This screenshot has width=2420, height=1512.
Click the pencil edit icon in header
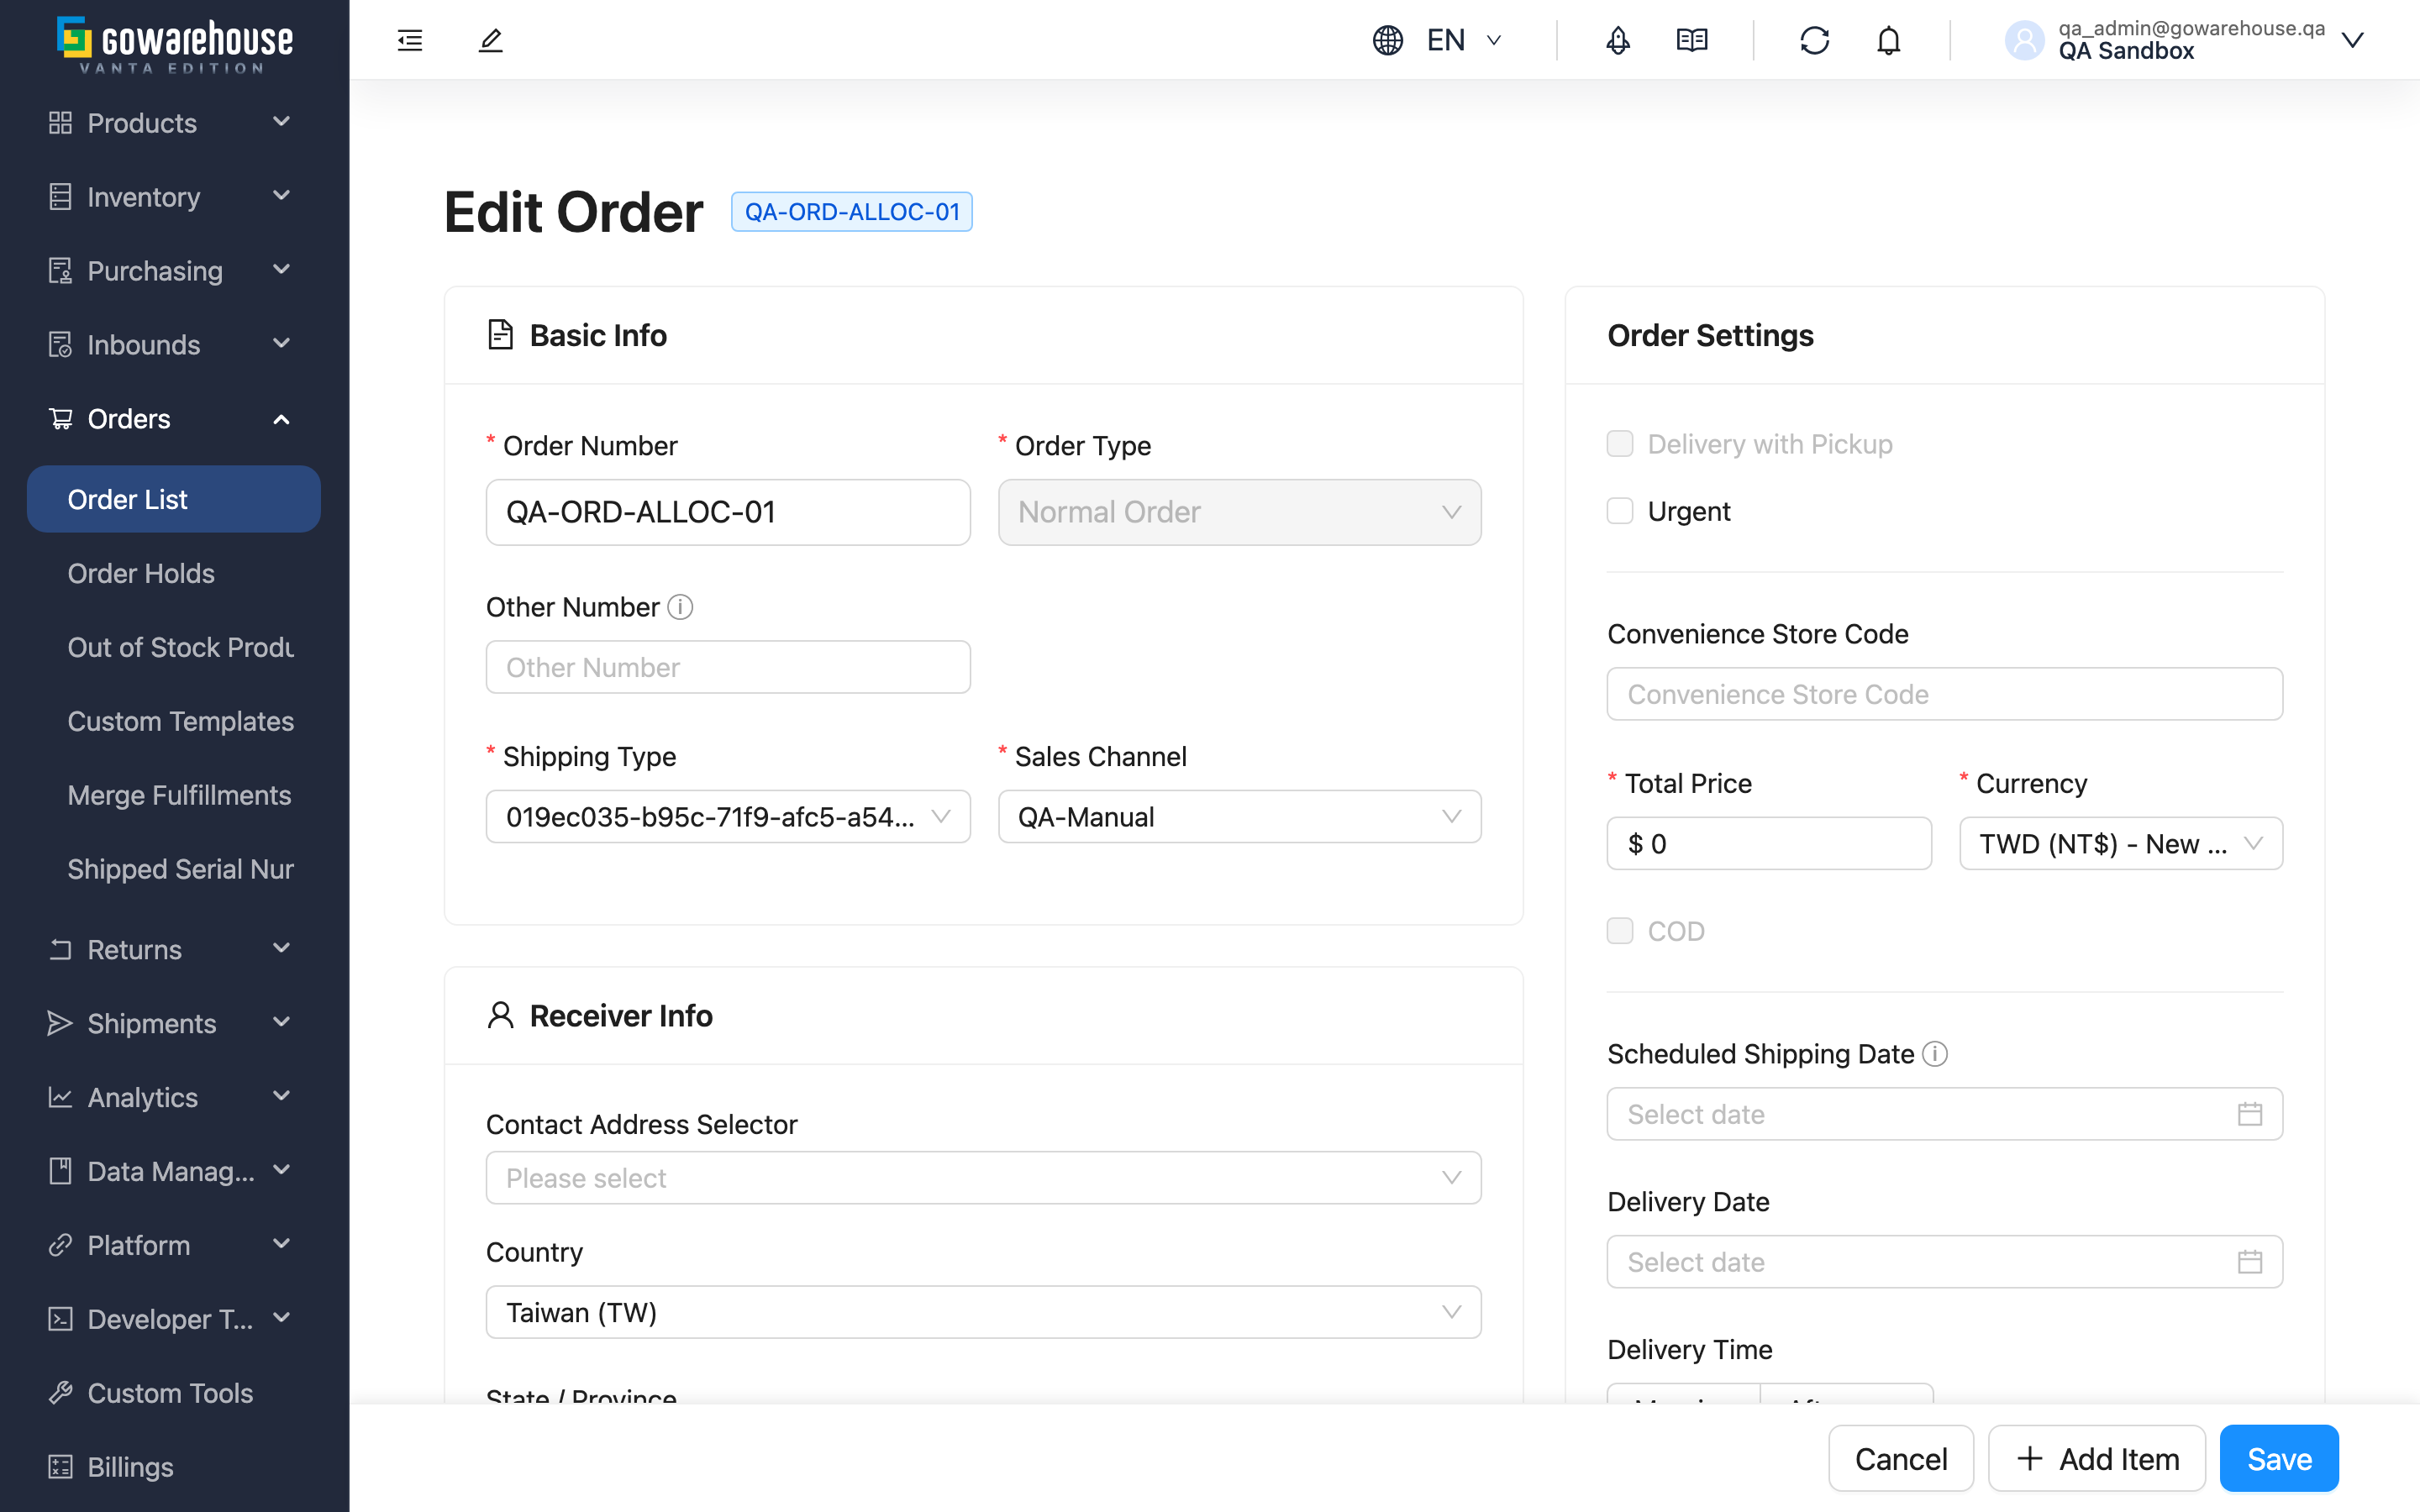point(490,40)
